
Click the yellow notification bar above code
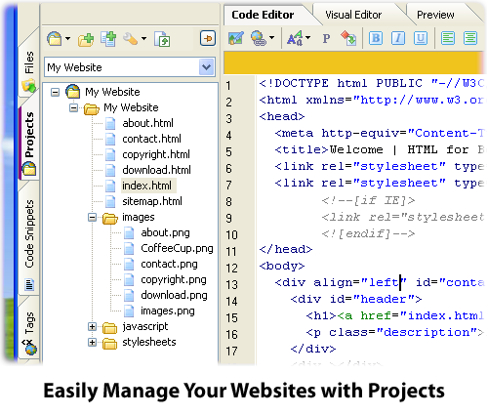pyautogui.click(x=353, y=62)
